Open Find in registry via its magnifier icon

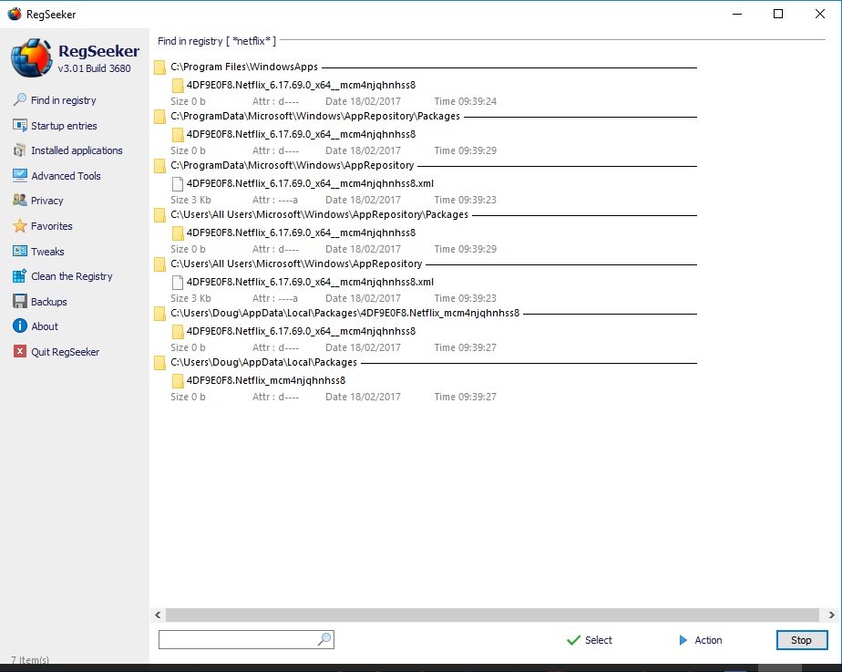point(20,100)
